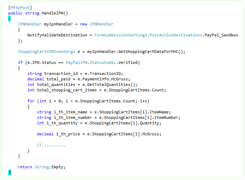Click the total_paid variable
The width and height of the screenshot is (245, 180).
click(59, 79)
